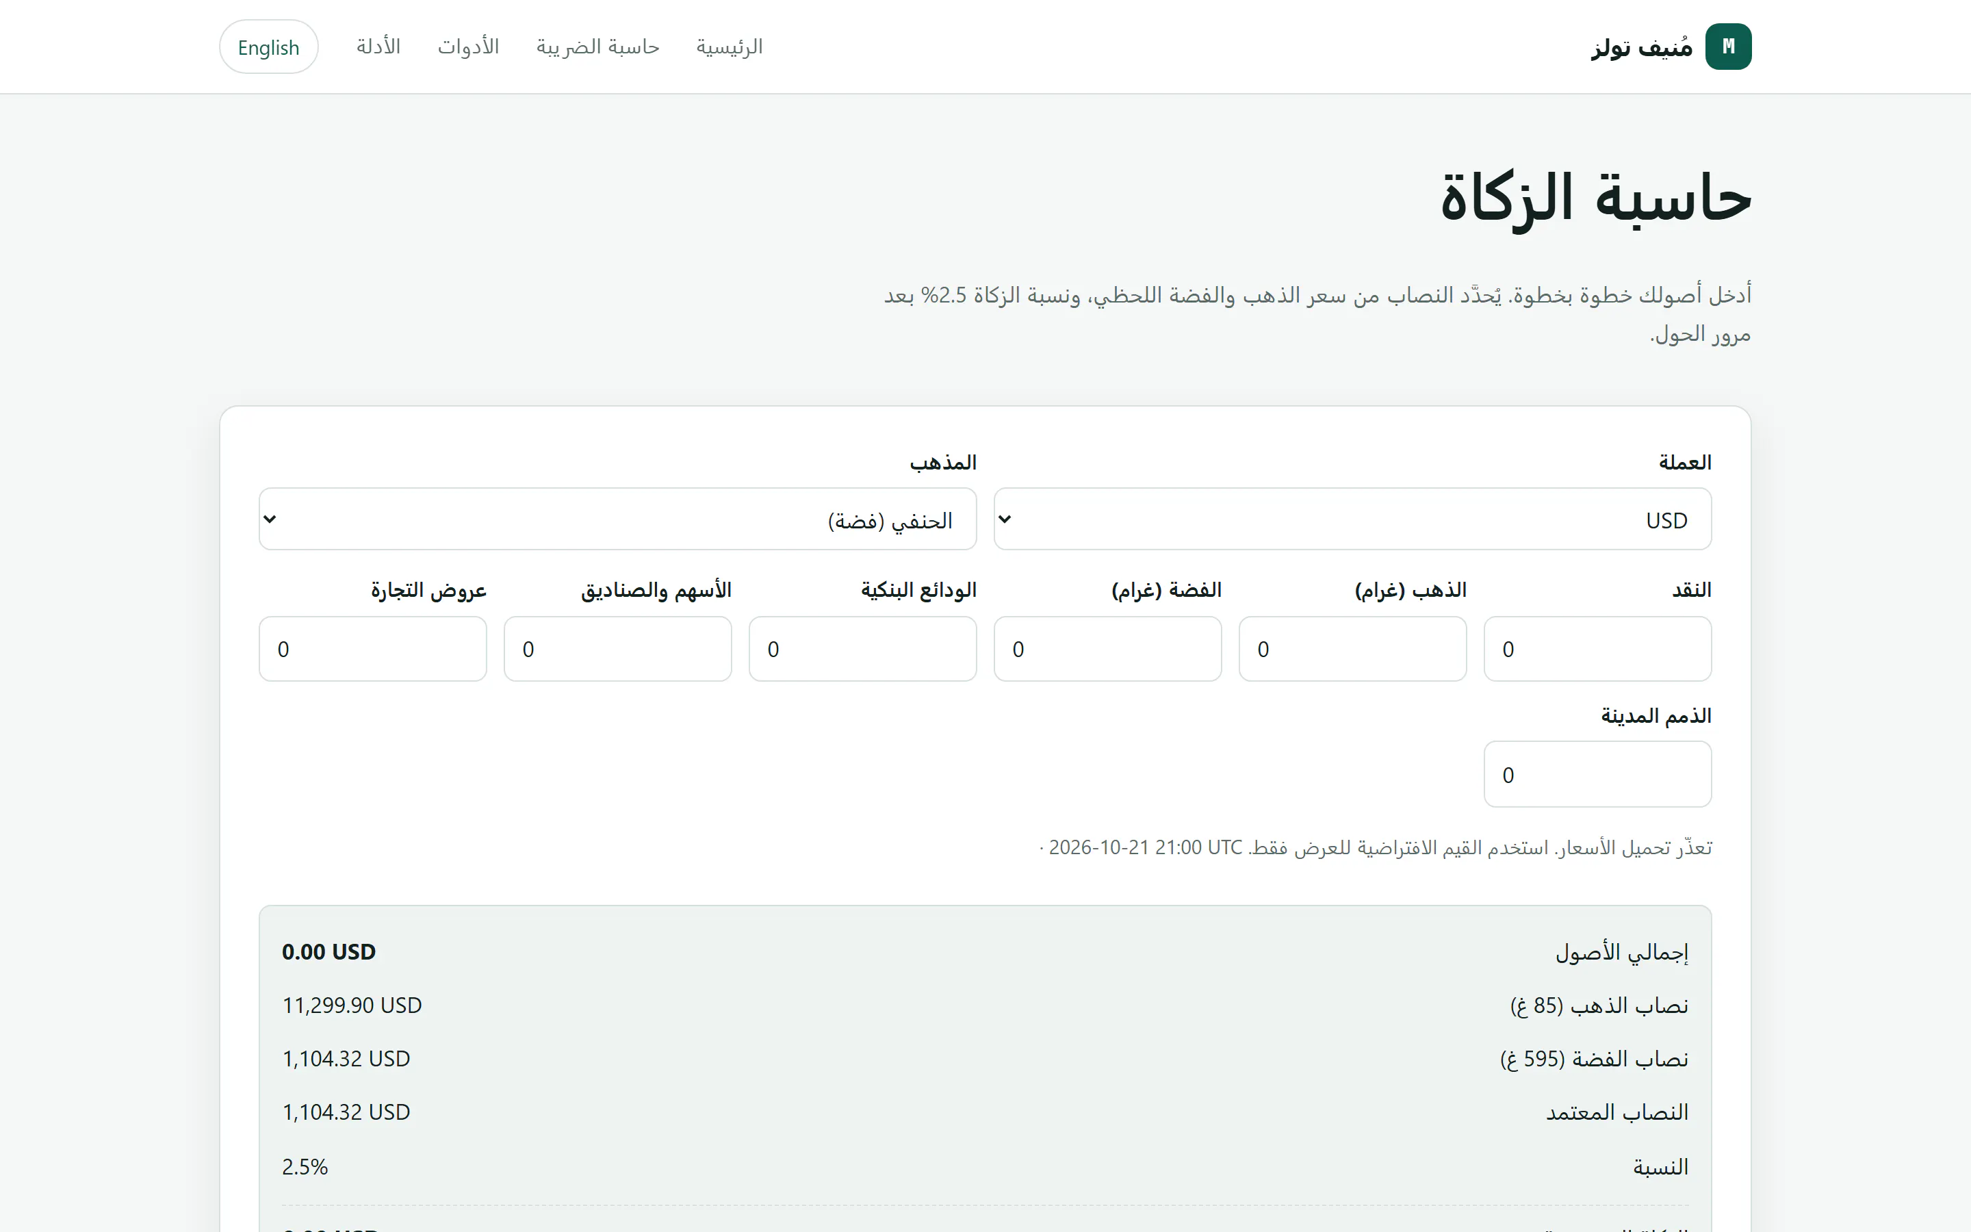This screenshot has width=1971, height=1232.
Task: Open the مُنيف تولز brand link
Action: (1671, 47)
